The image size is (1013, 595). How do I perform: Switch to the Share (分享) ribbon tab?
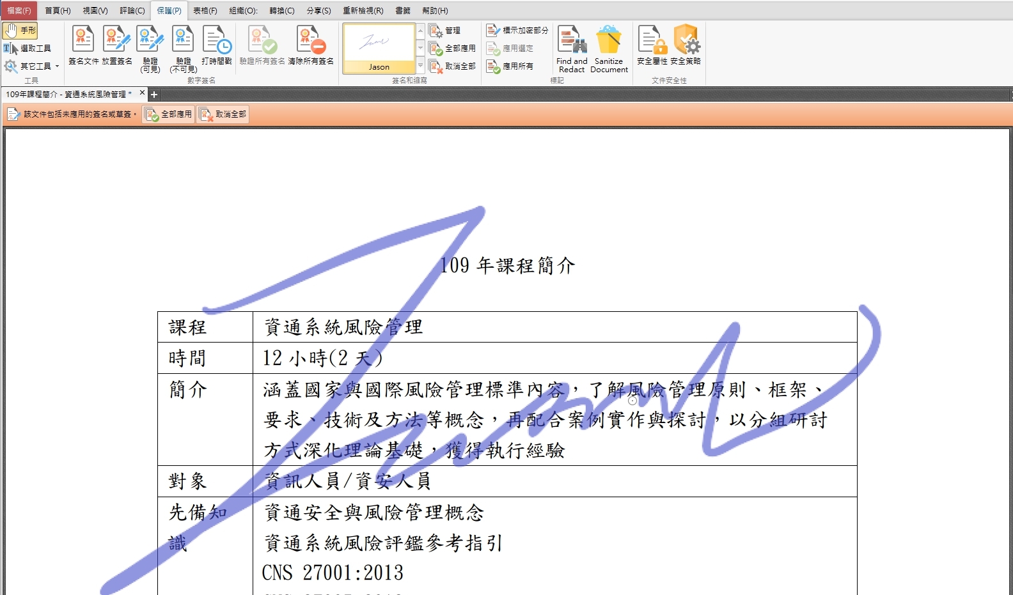pyautogui.click(x=318, y=10)
